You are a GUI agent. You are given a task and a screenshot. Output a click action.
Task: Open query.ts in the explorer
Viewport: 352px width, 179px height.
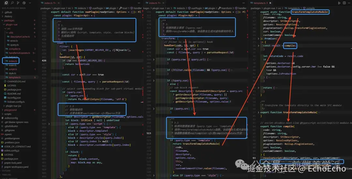point(14,45)
